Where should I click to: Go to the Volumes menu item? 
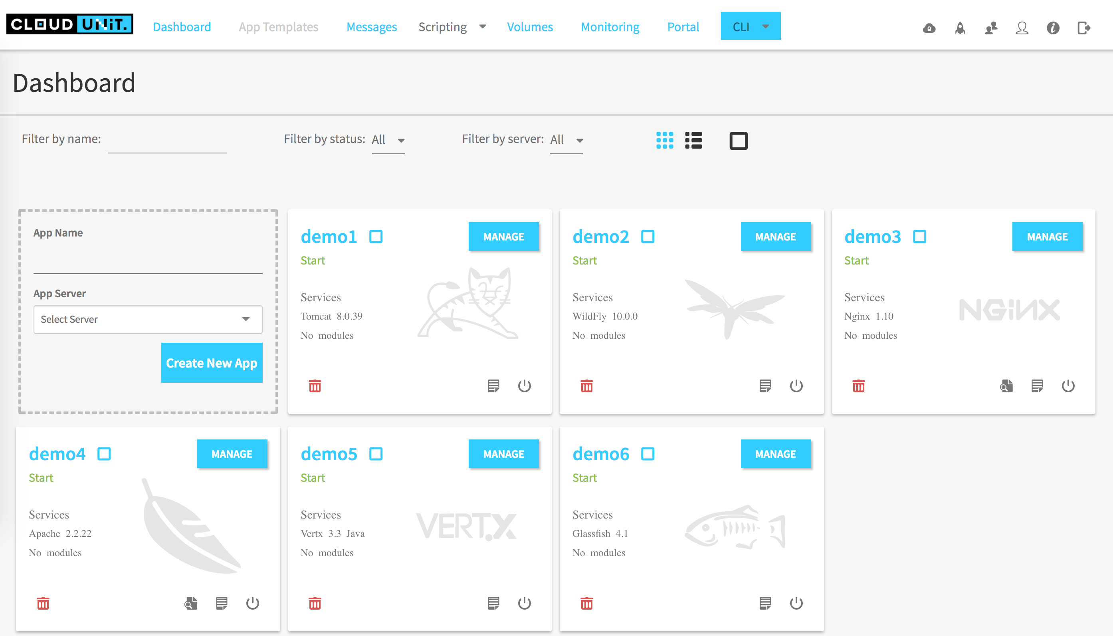529,27
